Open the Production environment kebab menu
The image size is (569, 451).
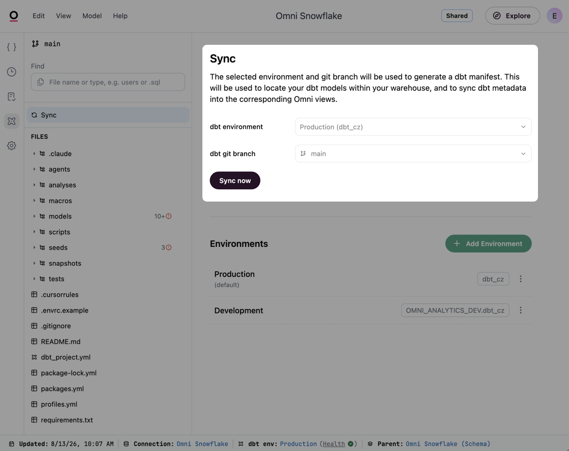point(520,278)
